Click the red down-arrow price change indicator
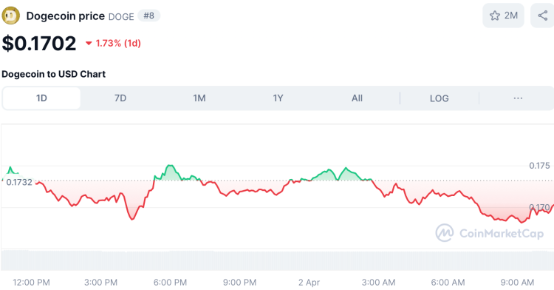Screen dimensions: 554x290 tap(89, 44)
